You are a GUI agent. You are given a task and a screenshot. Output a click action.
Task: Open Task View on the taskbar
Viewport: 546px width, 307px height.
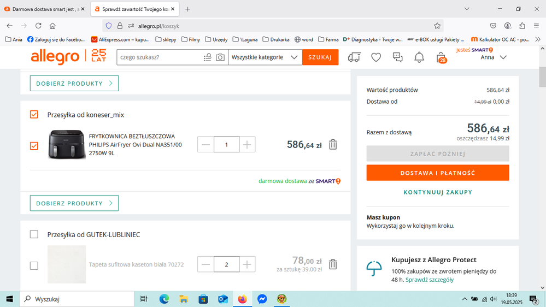click(x=143, y=299)
